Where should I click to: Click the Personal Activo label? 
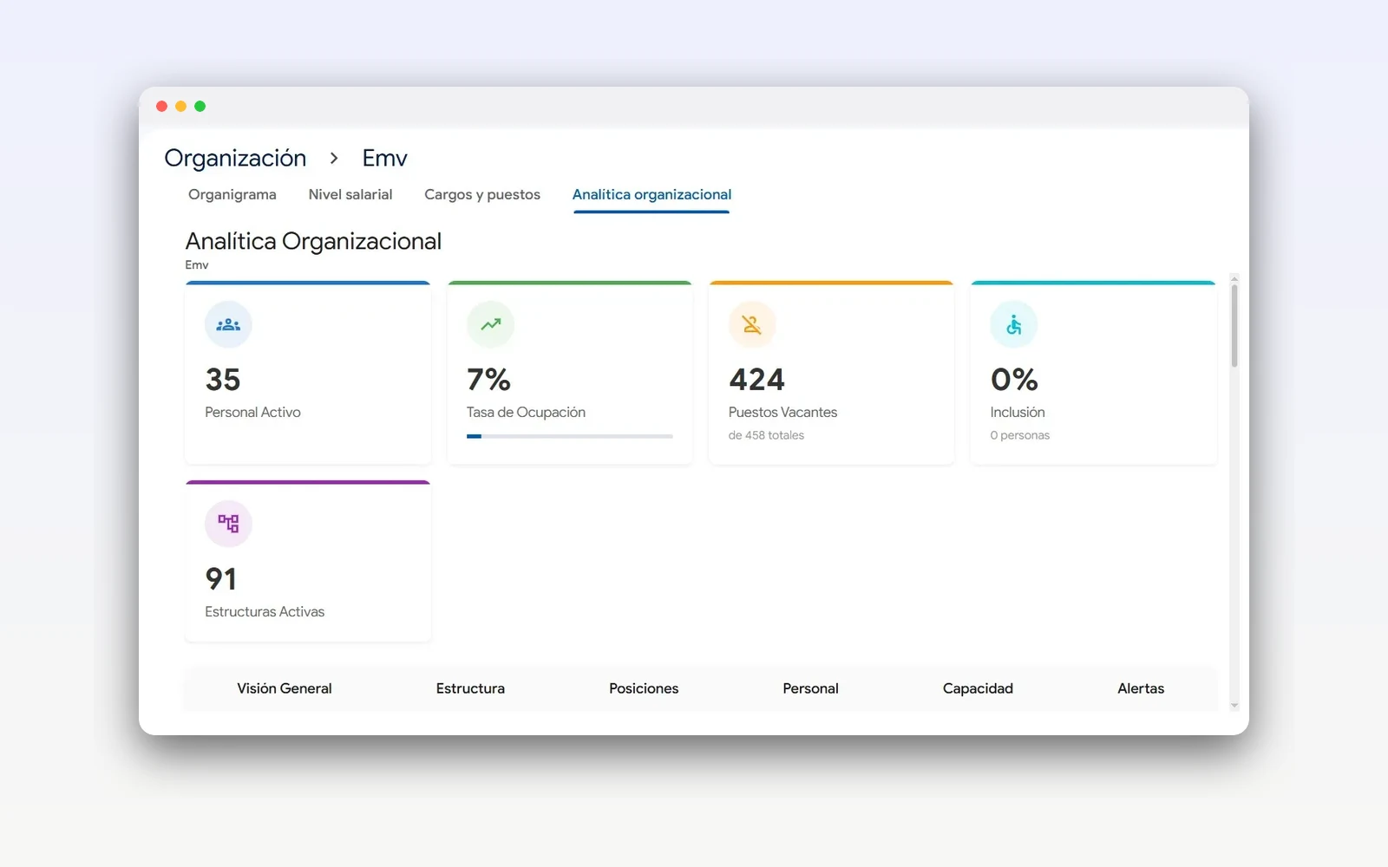click(252, 413)
